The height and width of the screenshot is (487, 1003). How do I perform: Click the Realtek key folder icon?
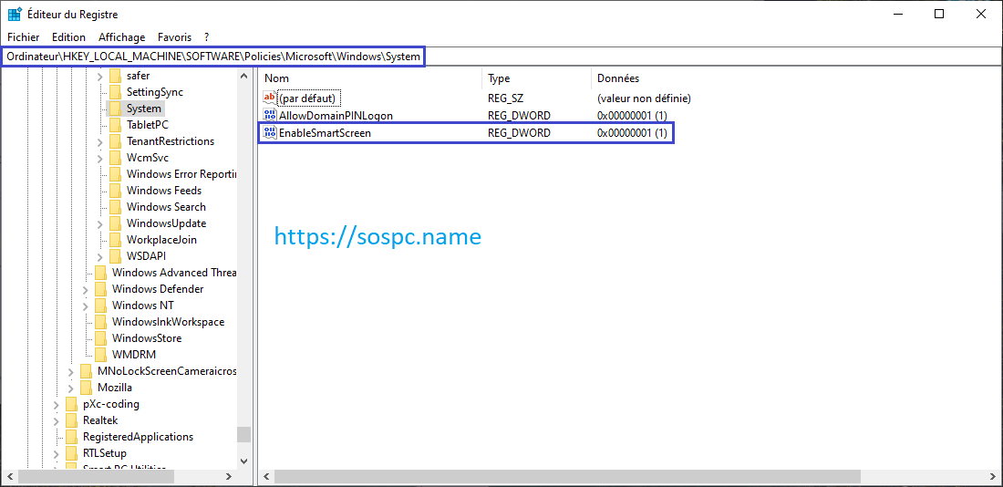[x=71, y=420]
